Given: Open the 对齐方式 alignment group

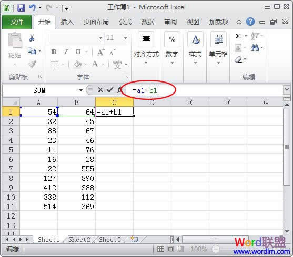Looking at the screenshot, I should 146,48.
